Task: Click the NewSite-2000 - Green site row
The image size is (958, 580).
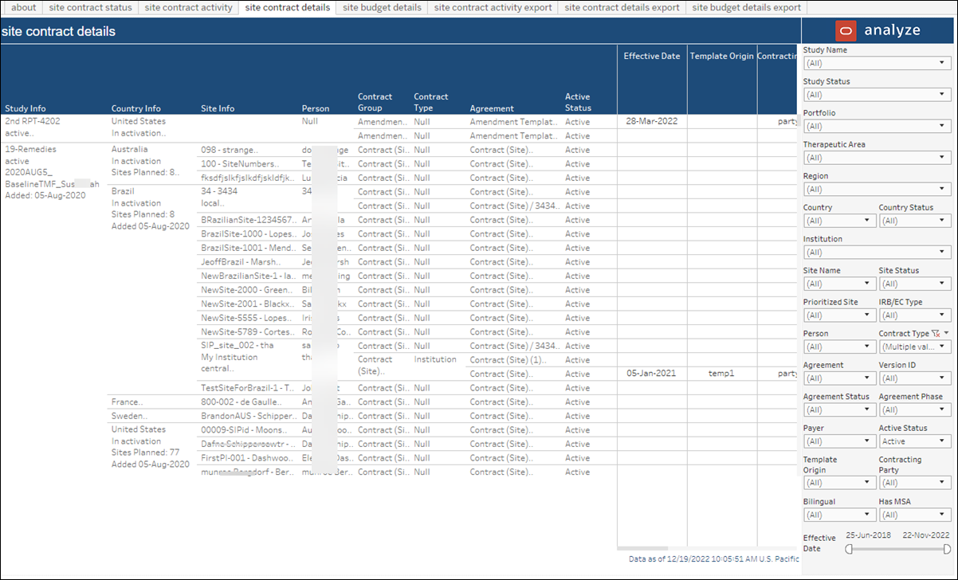Action: pos(248,290)
